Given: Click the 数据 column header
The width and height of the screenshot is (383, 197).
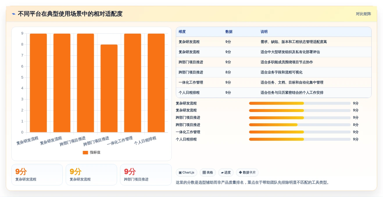Looking at the screenshot, I should (x=229, y=32).
